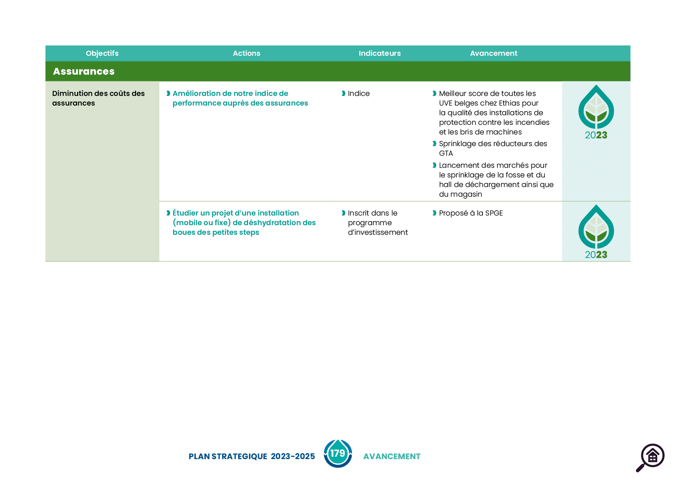The height and width of the screenshot is (478, 676).
Task: Click the PLAN STRATEGIQUE 2023-2025 footer link
Action: click(x=252, y=456)
